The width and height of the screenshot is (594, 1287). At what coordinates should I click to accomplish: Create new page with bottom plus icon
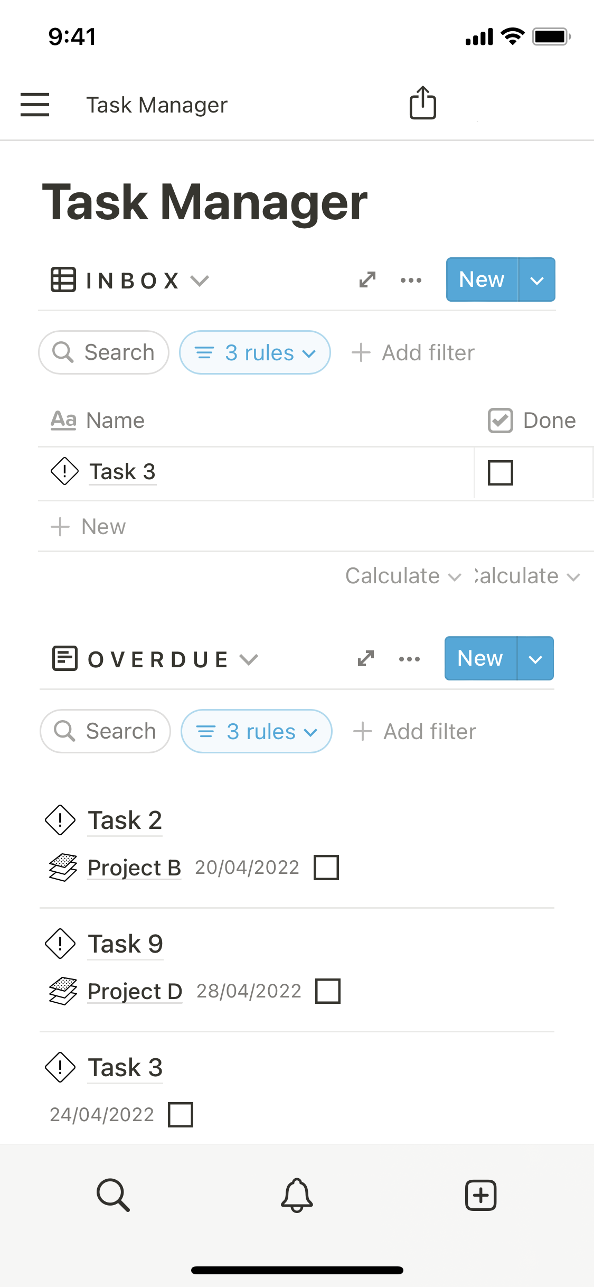480,1195
